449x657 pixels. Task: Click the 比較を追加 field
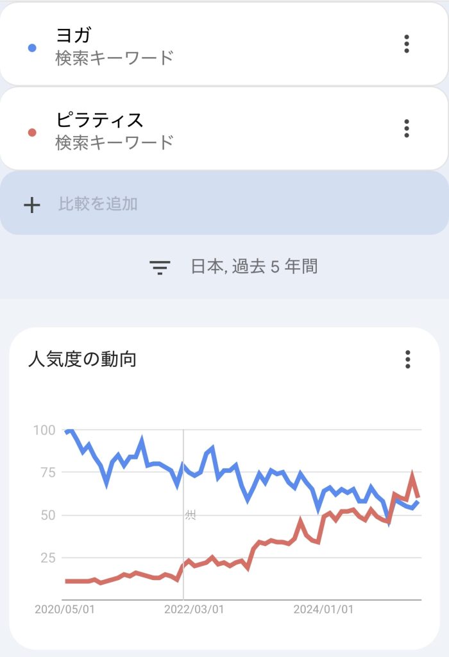click(224, 203)
